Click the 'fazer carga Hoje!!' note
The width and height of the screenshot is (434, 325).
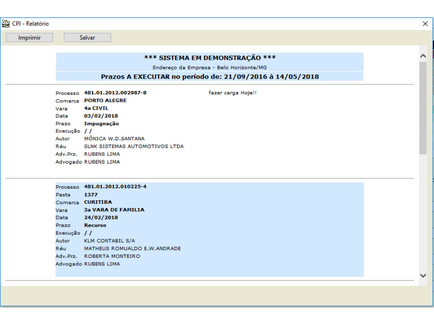232,93
